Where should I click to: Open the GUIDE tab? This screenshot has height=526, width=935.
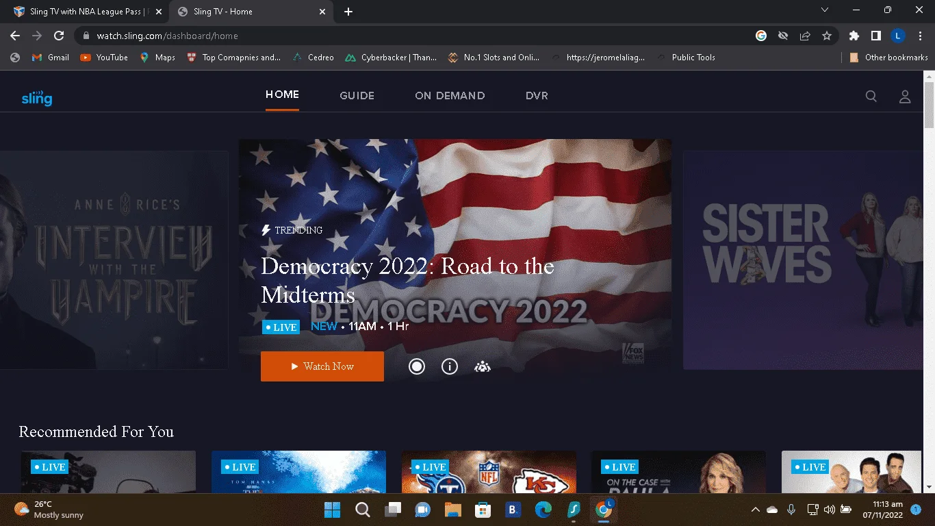point(357,96)
